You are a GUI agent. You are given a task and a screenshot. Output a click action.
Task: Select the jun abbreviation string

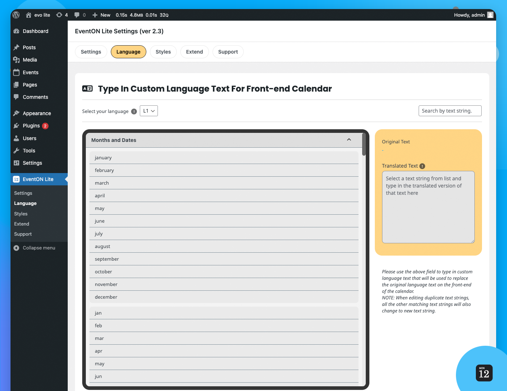(224, 376)
